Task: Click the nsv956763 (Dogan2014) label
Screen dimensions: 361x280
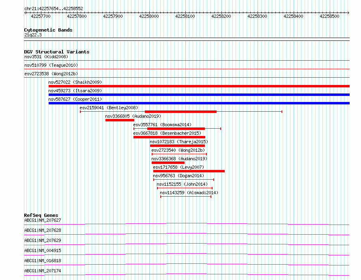Action: [x=178, y=176]
